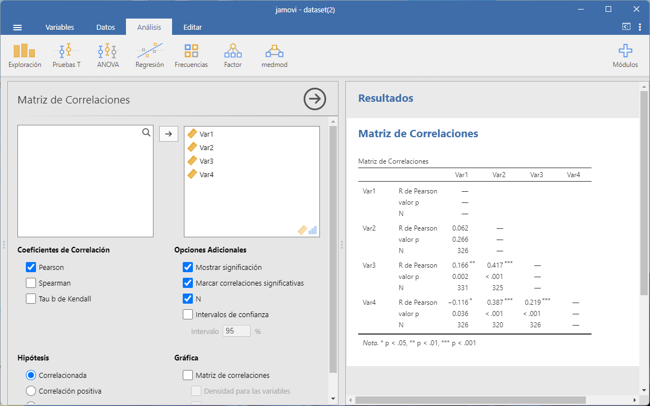Open the Frecuencias analysis menu
This screenshot has height=406, width=650.
point(191,56)
